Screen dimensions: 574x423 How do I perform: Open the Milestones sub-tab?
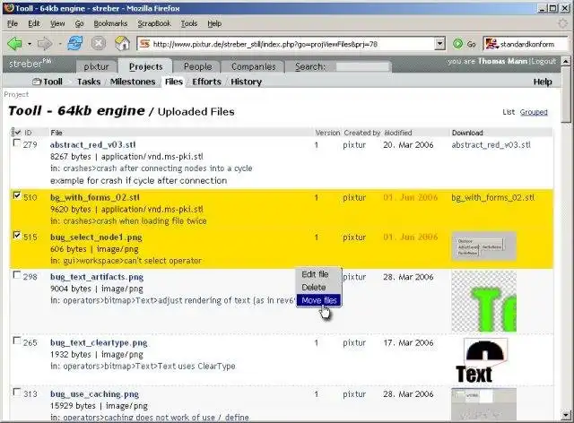pyautogui.click(x=133, y=82)
